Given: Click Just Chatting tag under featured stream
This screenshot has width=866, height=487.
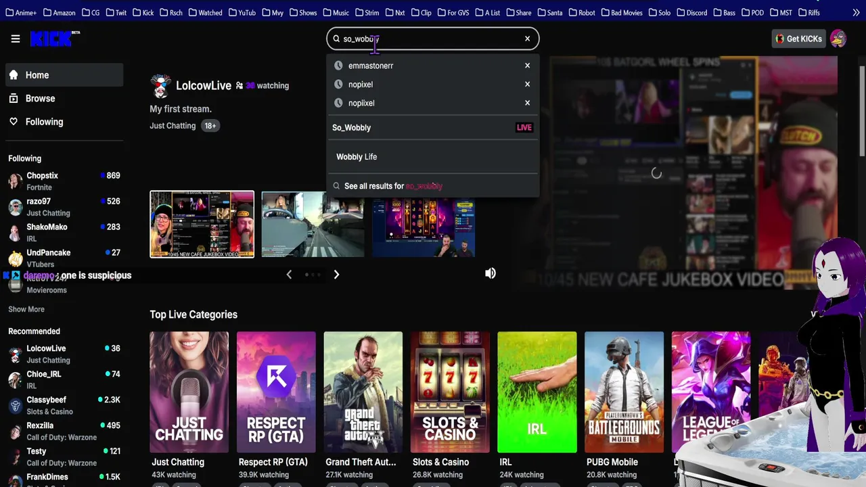Looking at the screenshot, I should tap(173, 126).
